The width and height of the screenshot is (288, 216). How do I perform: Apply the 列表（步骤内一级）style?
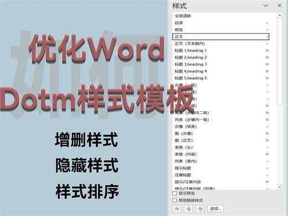[221, 120]
